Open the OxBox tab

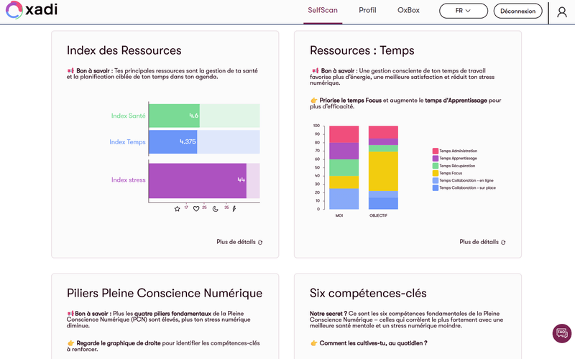(x=408, y=11)
